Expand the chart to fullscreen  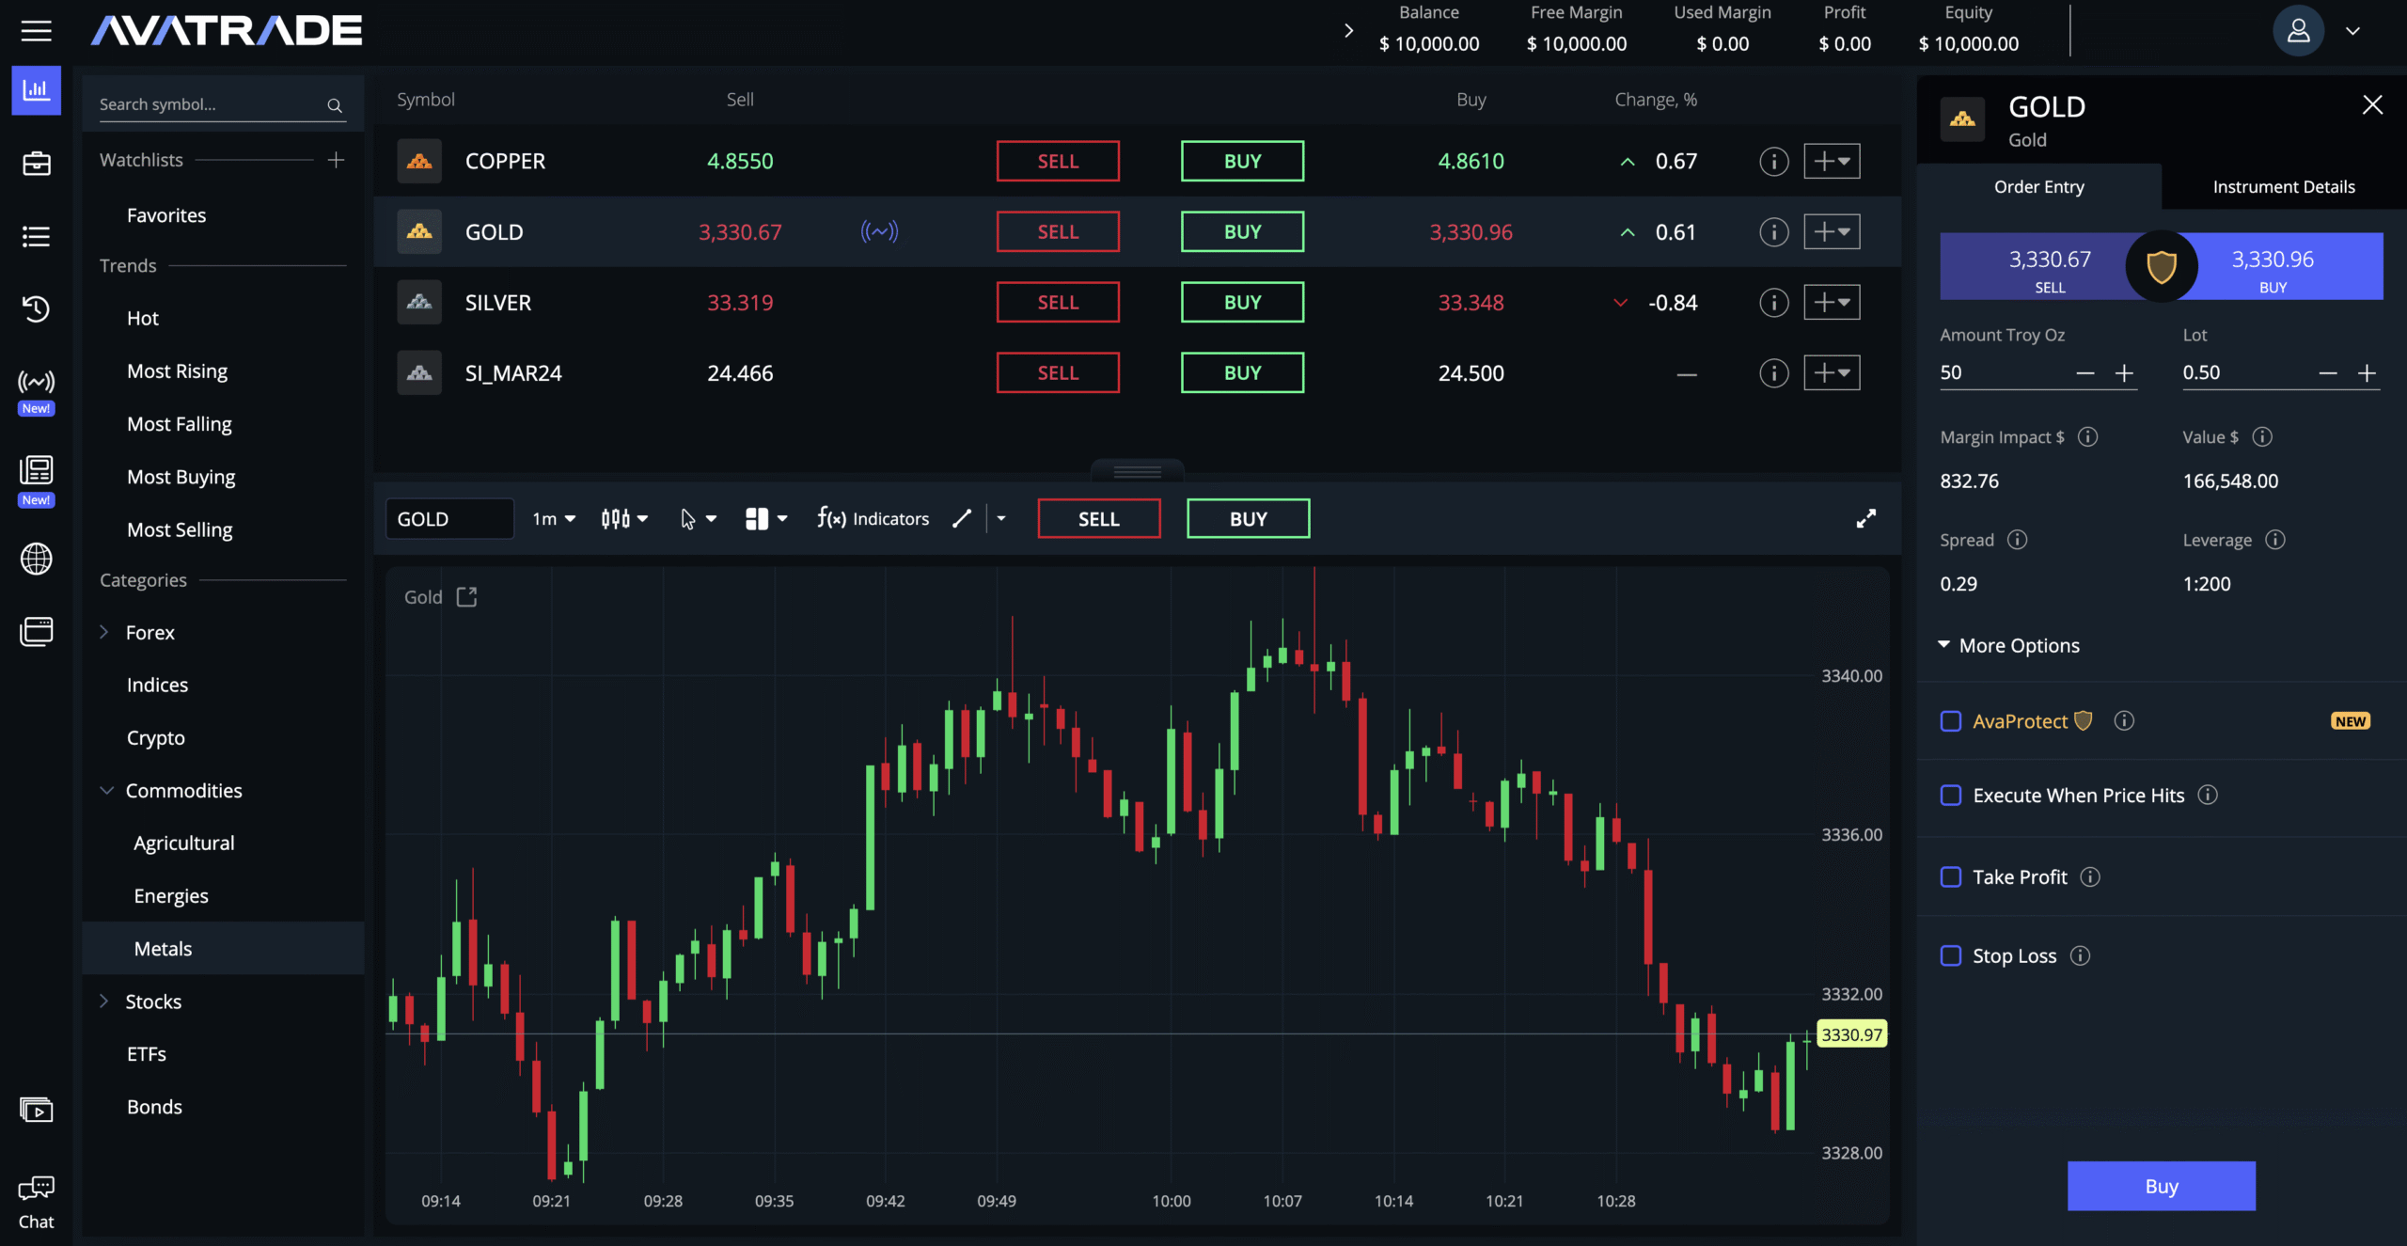[1866, 519]
